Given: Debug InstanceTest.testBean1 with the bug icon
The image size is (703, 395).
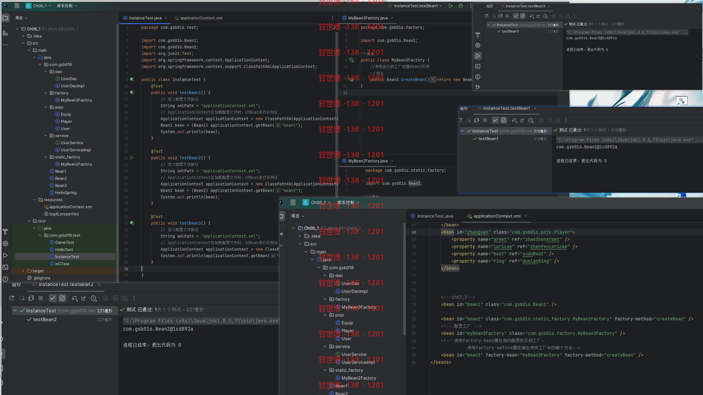Looking at the screenshot, I should 461,6.
